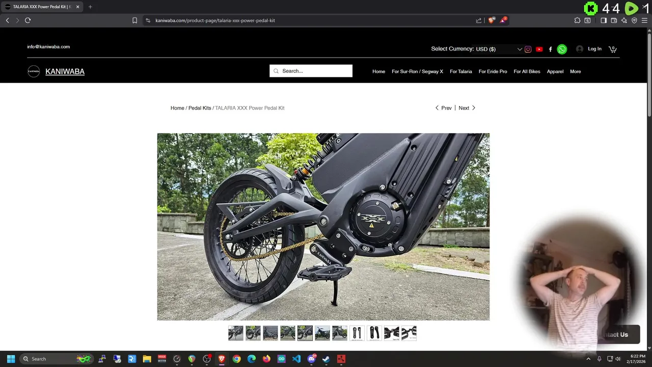The width and height of the screenshot is (652, 367).
Task: Click the browser address bar URL
Action: [215, 20]
